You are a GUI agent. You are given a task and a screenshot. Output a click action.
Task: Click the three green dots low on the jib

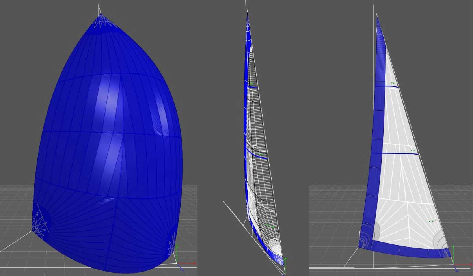click(432, 221)
